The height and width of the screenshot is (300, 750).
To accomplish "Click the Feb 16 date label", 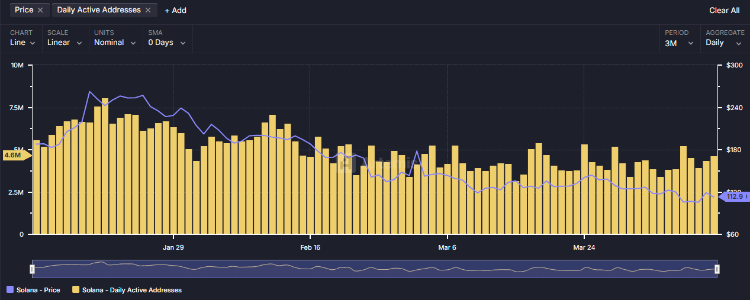I will [310, 247].
